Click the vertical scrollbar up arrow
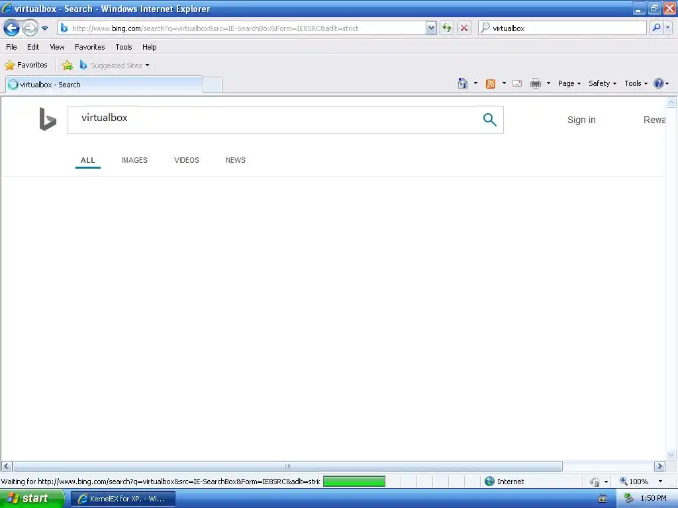 click(x=671, y=103)
